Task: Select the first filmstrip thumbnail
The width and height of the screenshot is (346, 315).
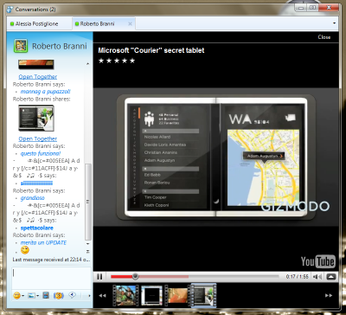Action: point(125,295)
